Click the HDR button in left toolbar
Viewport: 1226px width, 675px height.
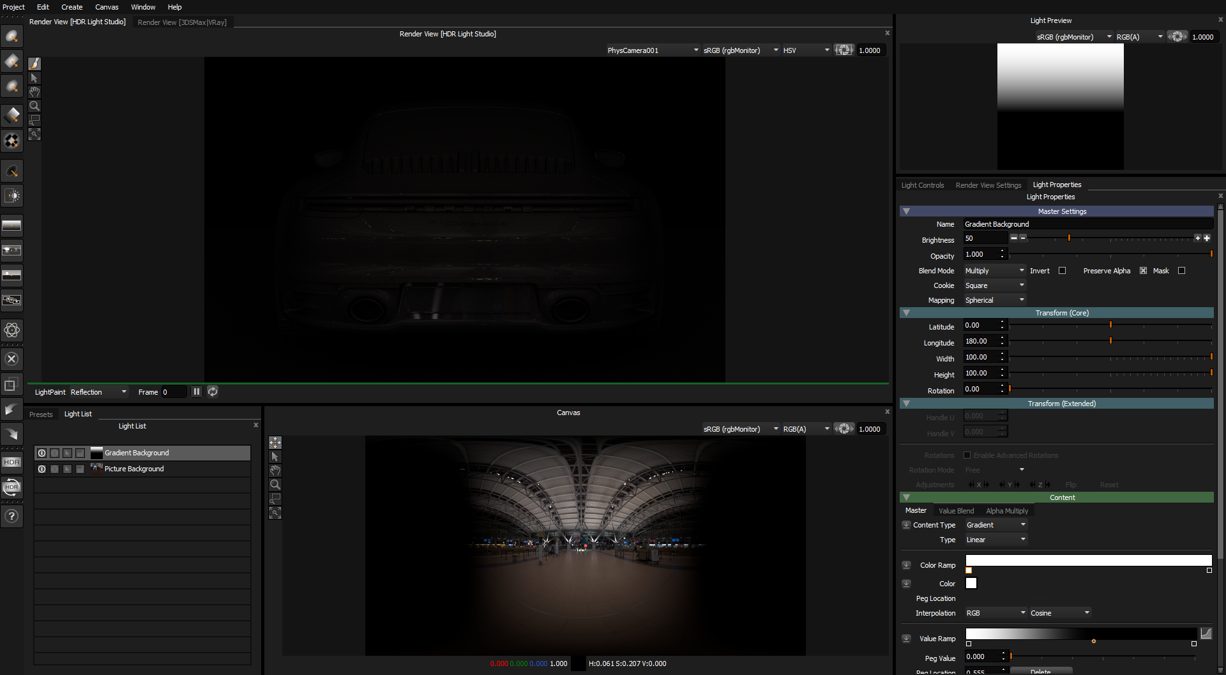click(11, 462)
